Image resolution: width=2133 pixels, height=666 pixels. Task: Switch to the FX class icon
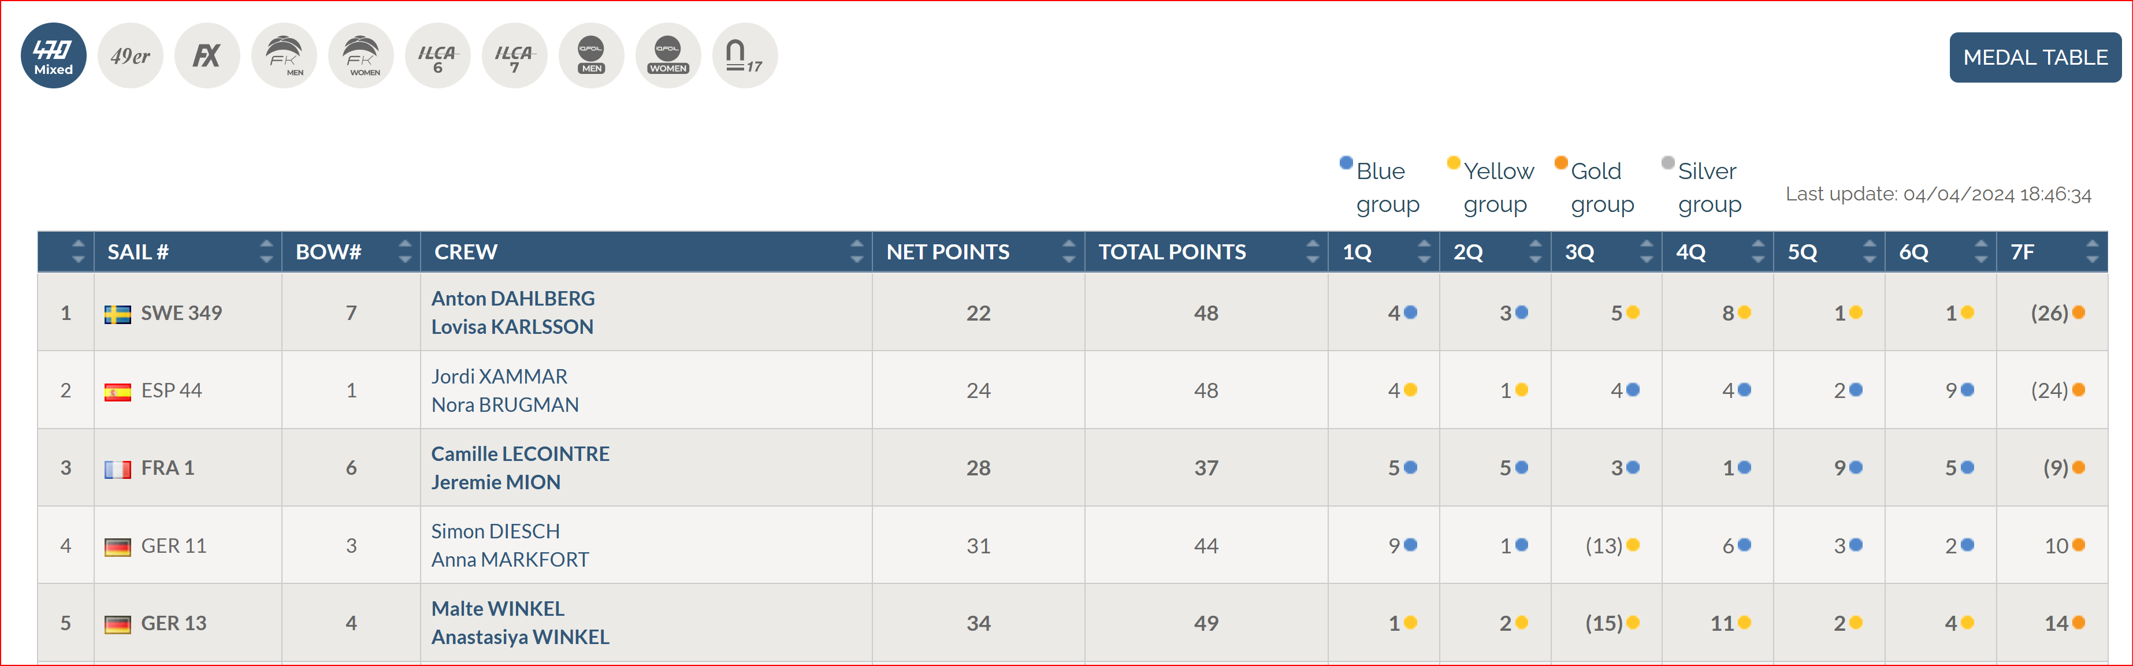207,55
